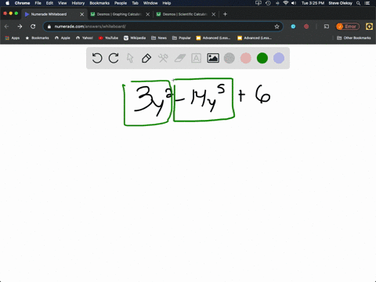Open the crossed tools settings icon

point(163,58)
